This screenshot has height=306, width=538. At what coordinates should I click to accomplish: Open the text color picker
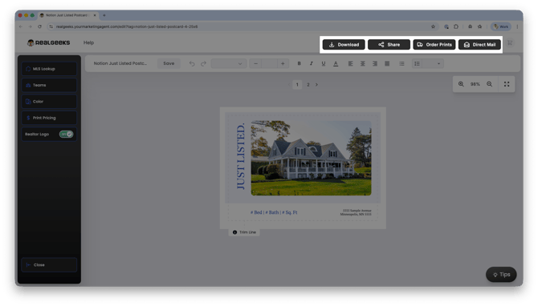(336, 63)
